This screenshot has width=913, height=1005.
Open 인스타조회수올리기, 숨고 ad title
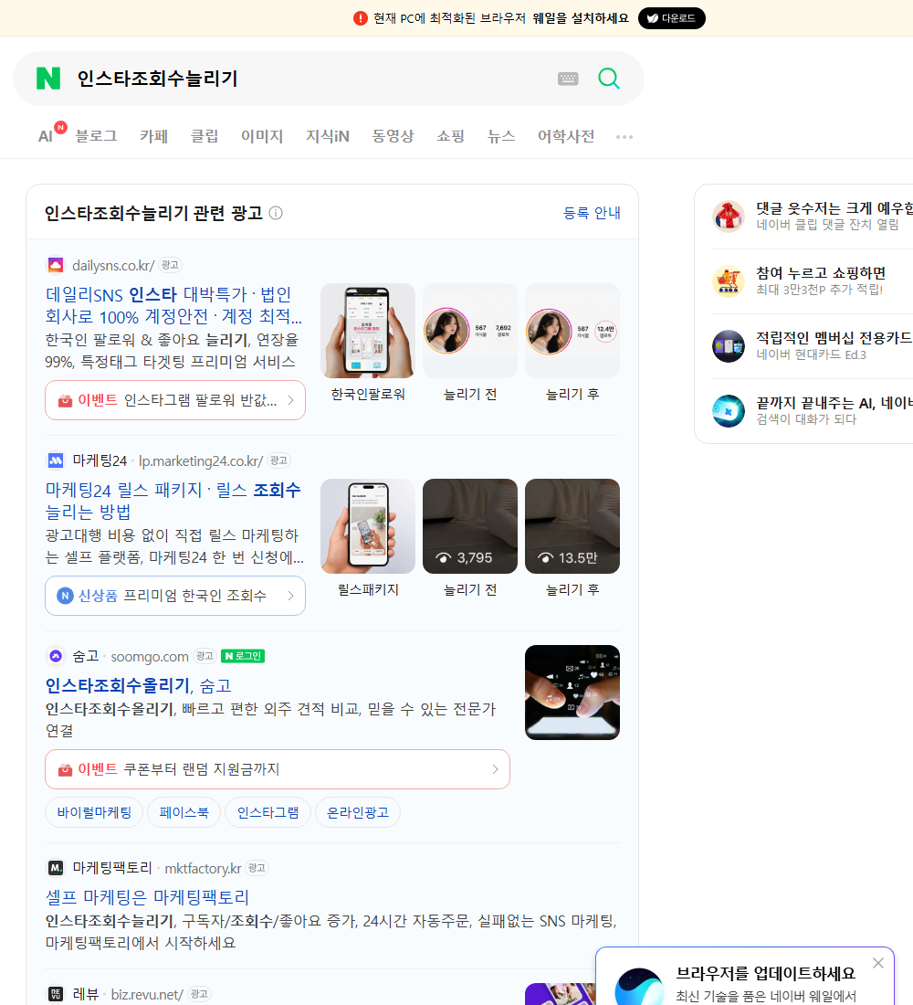[x=138, y=685]
